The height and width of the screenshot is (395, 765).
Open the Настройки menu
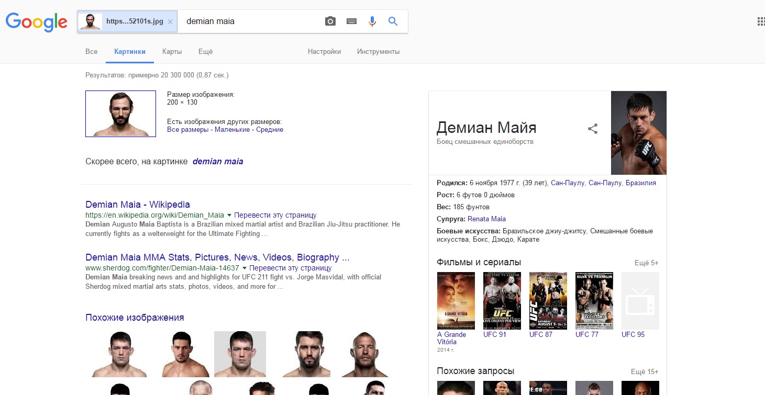[324, 52]
